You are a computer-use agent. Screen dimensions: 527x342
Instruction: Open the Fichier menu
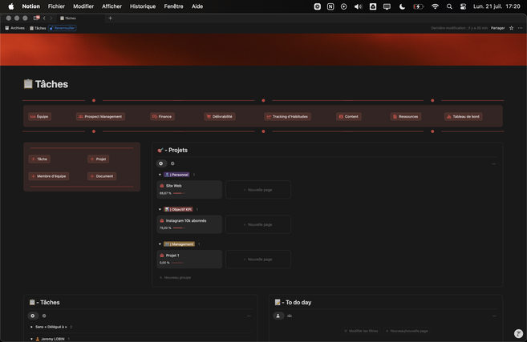tap(56, 6)
